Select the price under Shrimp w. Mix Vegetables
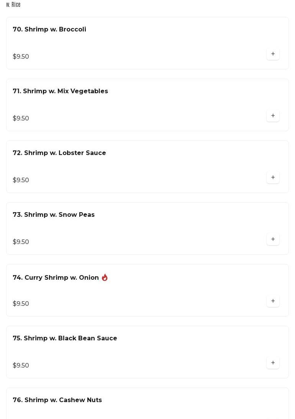295x419 pixels. (x=21, y=119)
